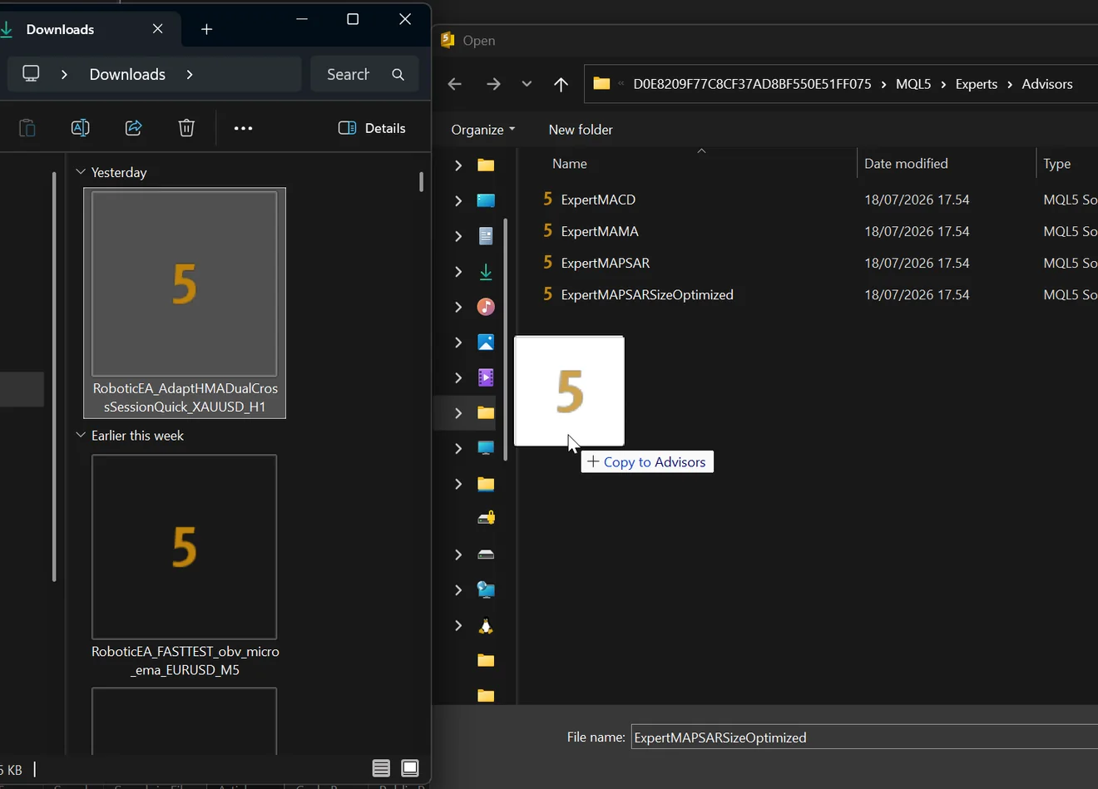Image resolution: width=1098 pixels, height=789 pixels.
Task: Expand the Music node chevron in tree
Action: pos(458,307)
